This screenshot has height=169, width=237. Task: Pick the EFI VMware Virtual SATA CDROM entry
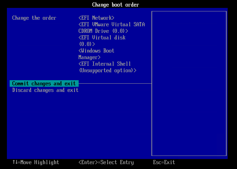(111, 28)
